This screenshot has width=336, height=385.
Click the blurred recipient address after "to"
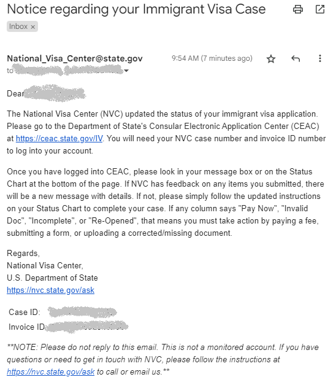point(68,70)
